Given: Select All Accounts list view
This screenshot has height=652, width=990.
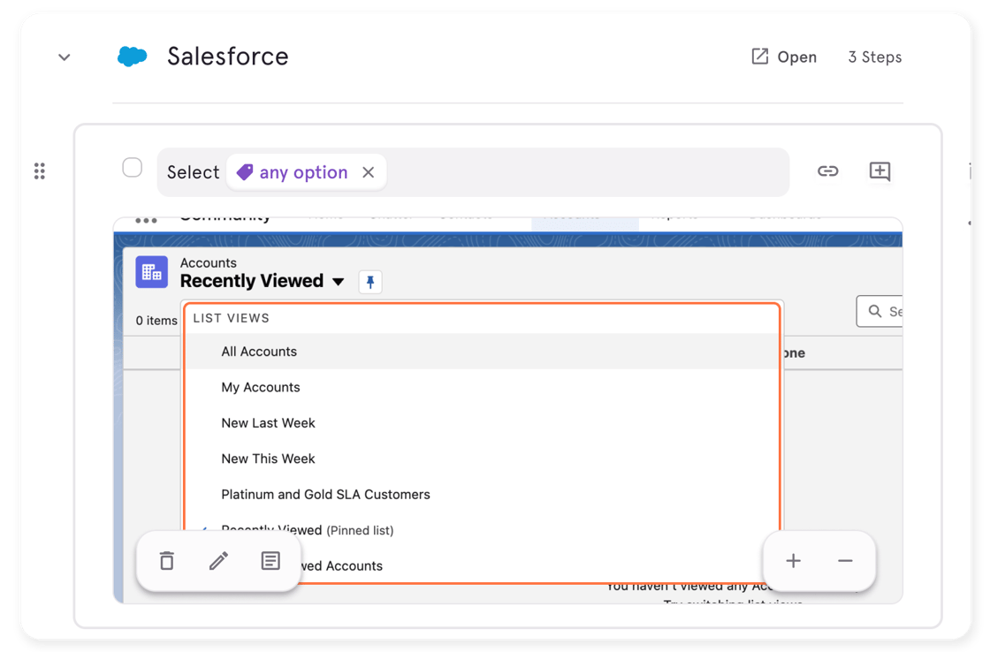Looking at the screenshot, I should pyautogui.click(x=259, y=352).
